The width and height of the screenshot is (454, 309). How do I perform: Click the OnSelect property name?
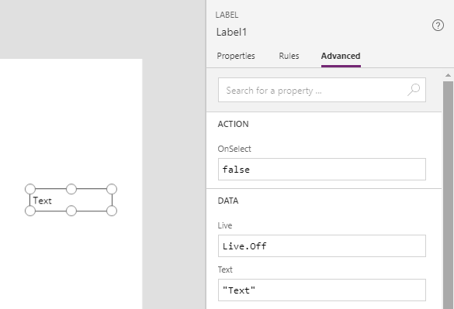[x=234, y=149]
